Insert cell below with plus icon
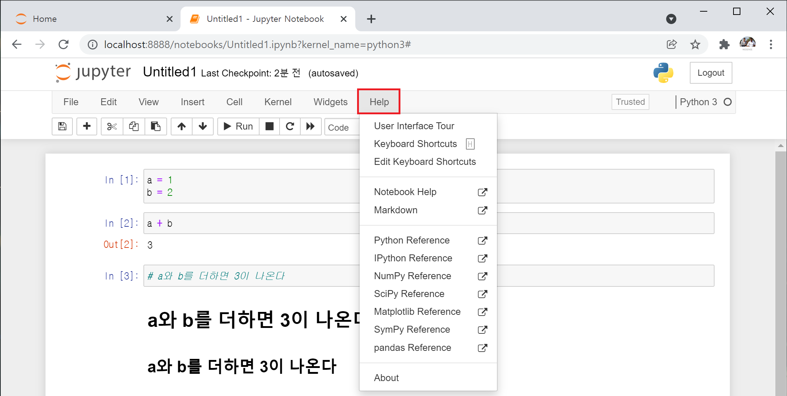Image resolution: width=787 pixels, height=396 pixels. pos(87,126)
